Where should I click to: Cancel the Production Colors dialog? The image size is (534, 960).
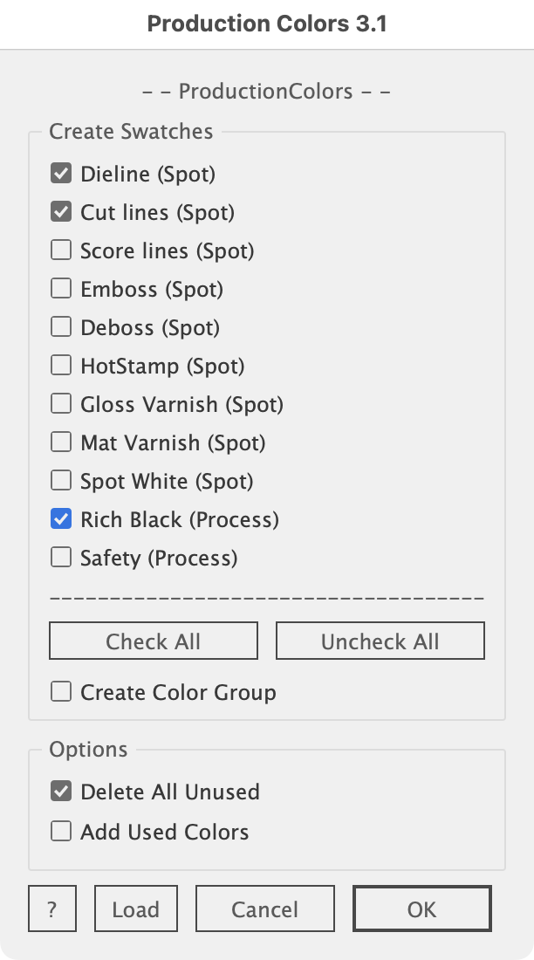point(264,909)
